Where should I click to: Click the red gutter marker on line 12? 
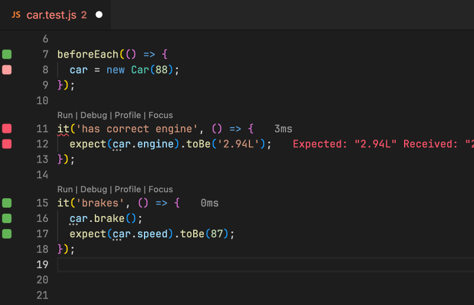pos(7,144)
